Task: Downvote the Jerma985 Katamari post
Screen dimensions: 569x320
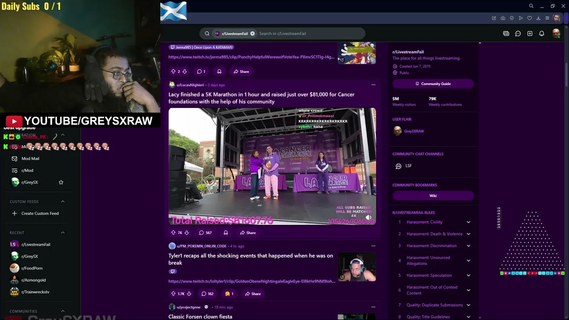Action: click(x=184, y=72)
